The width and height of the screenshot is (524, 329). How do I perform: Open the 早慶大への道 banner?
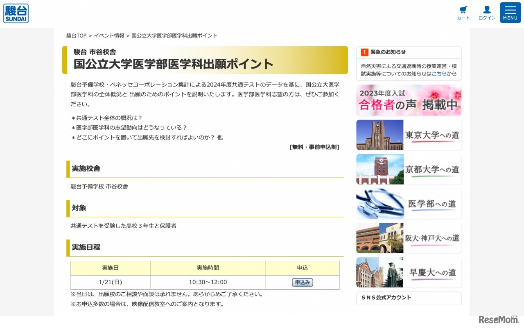click(408, 272)
